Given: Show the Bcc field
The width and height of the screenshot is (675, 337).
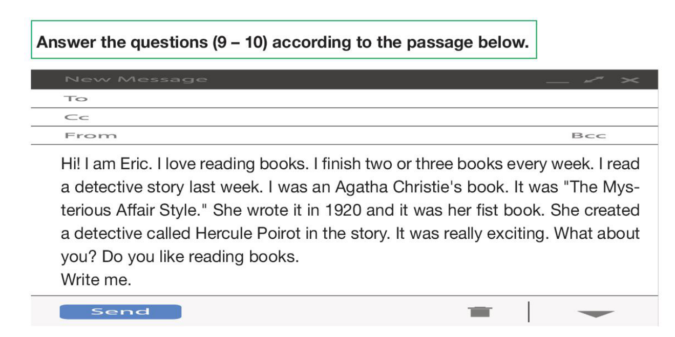Looking at the screenshot, I should coord(588,136).
